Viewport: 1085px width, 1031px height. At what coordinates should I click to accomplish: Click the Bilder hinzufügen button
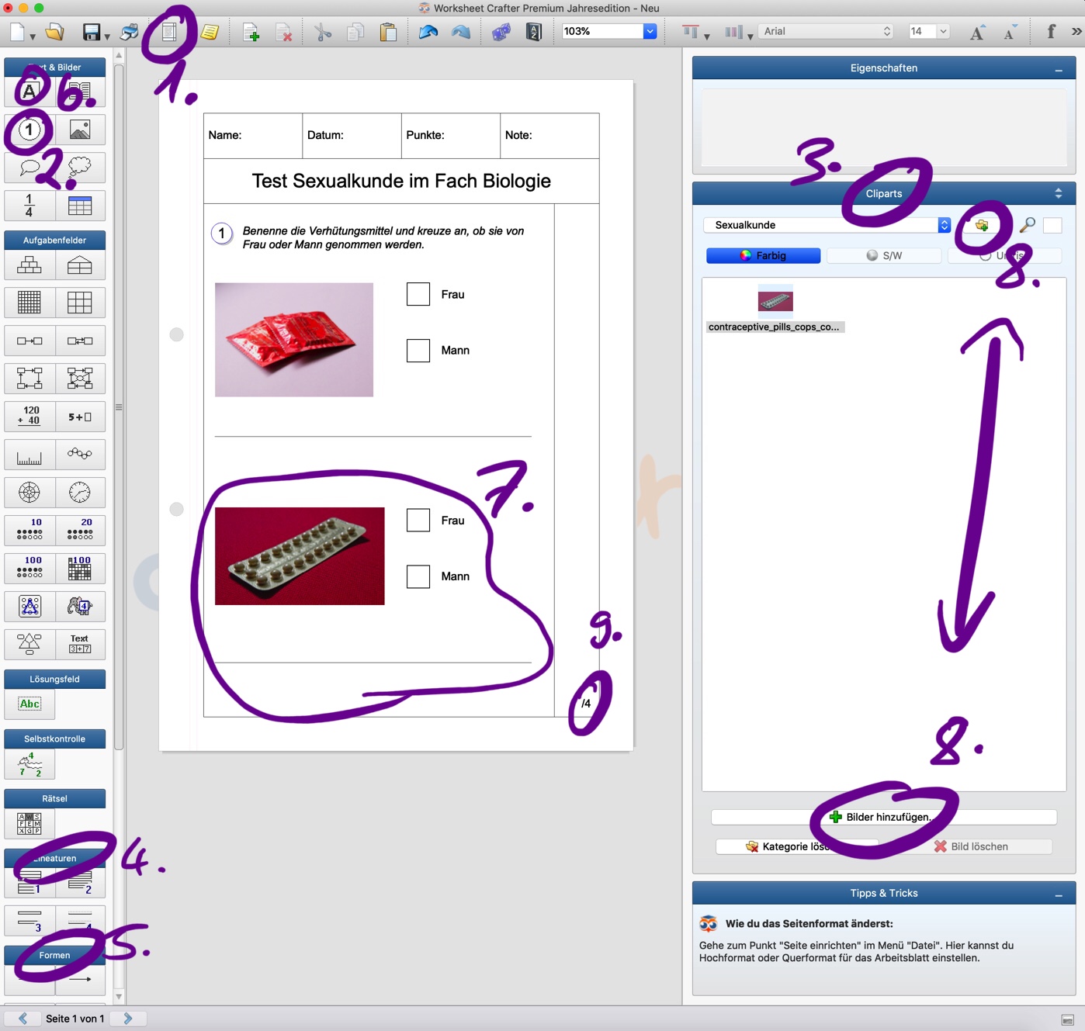883,817
